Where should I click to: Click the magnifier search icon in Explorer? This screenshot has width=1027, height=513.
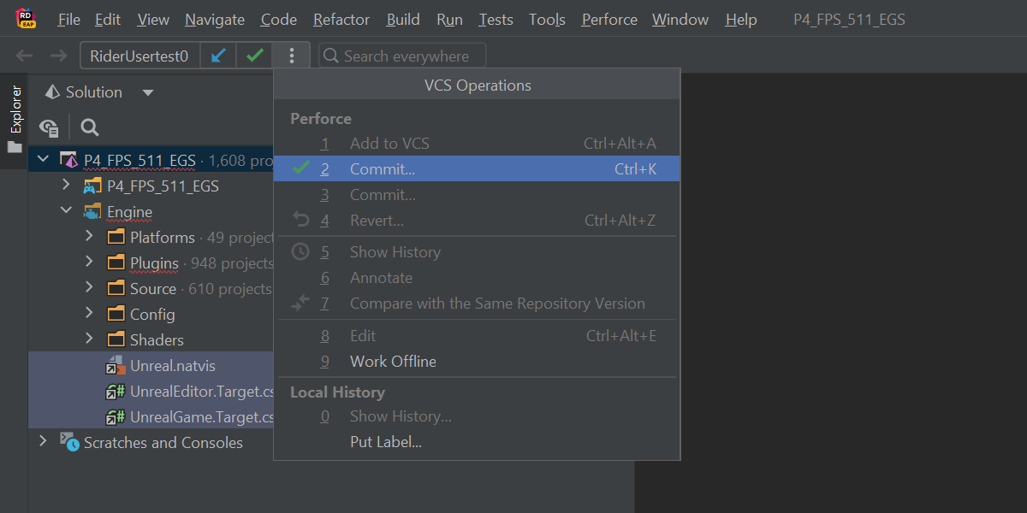(90, 128)
